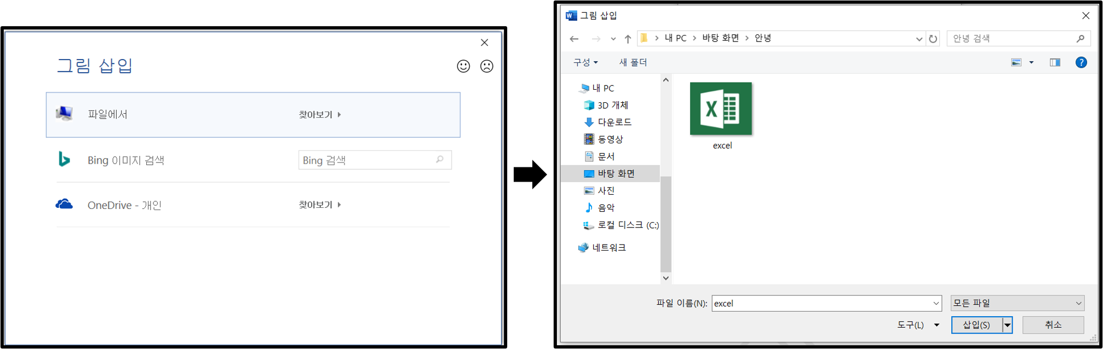Click the Word icon in file dialog title
Screen dimensions: 1103x349
pos(571,15)
